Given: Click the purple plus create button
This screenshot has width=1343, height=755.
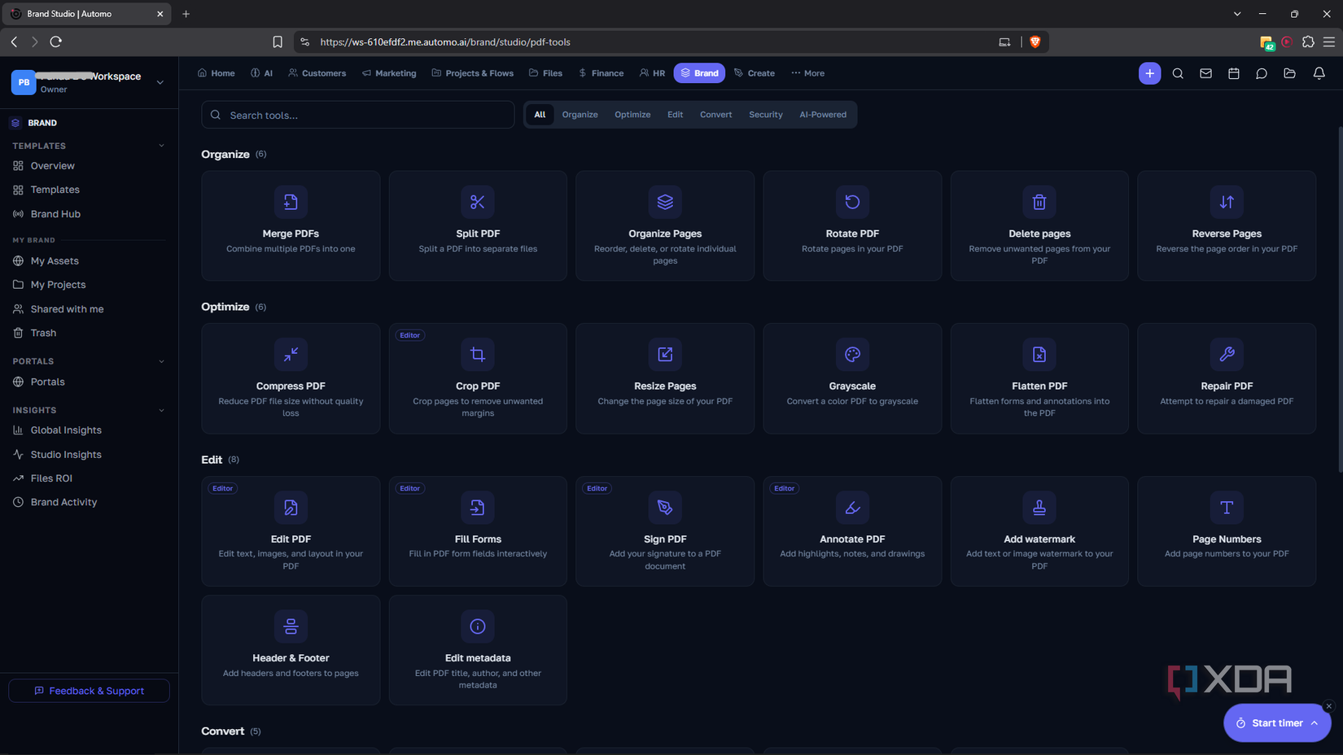Looking at the screenshot, I should point(1149,73).
